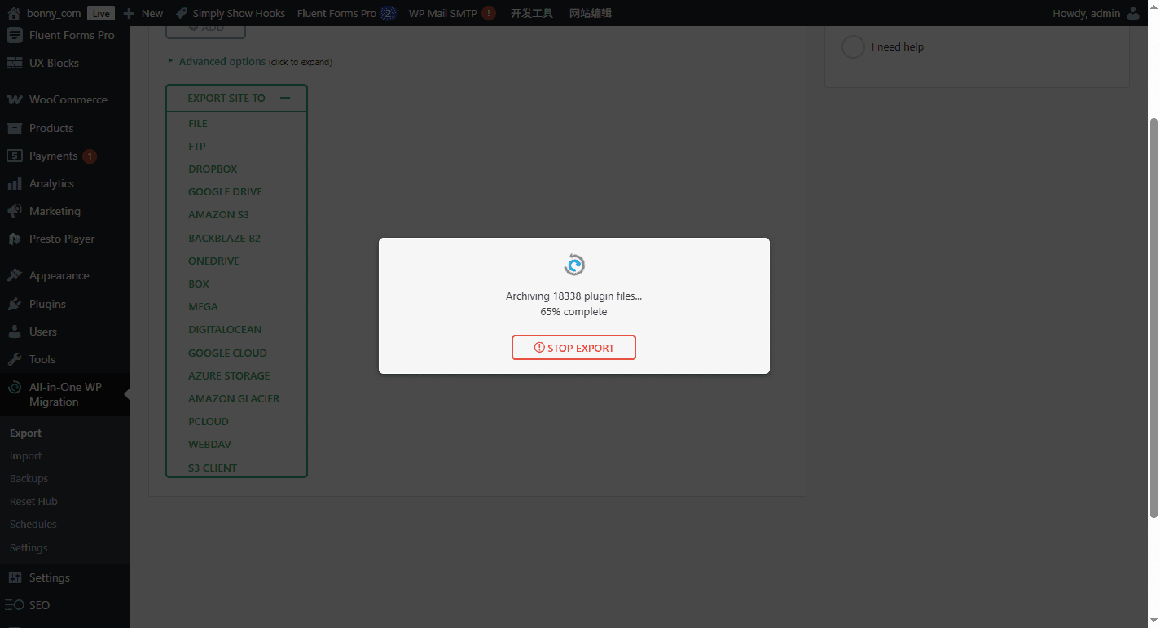Stop the export in progress
1160x628 pixels.
point(573,348)
